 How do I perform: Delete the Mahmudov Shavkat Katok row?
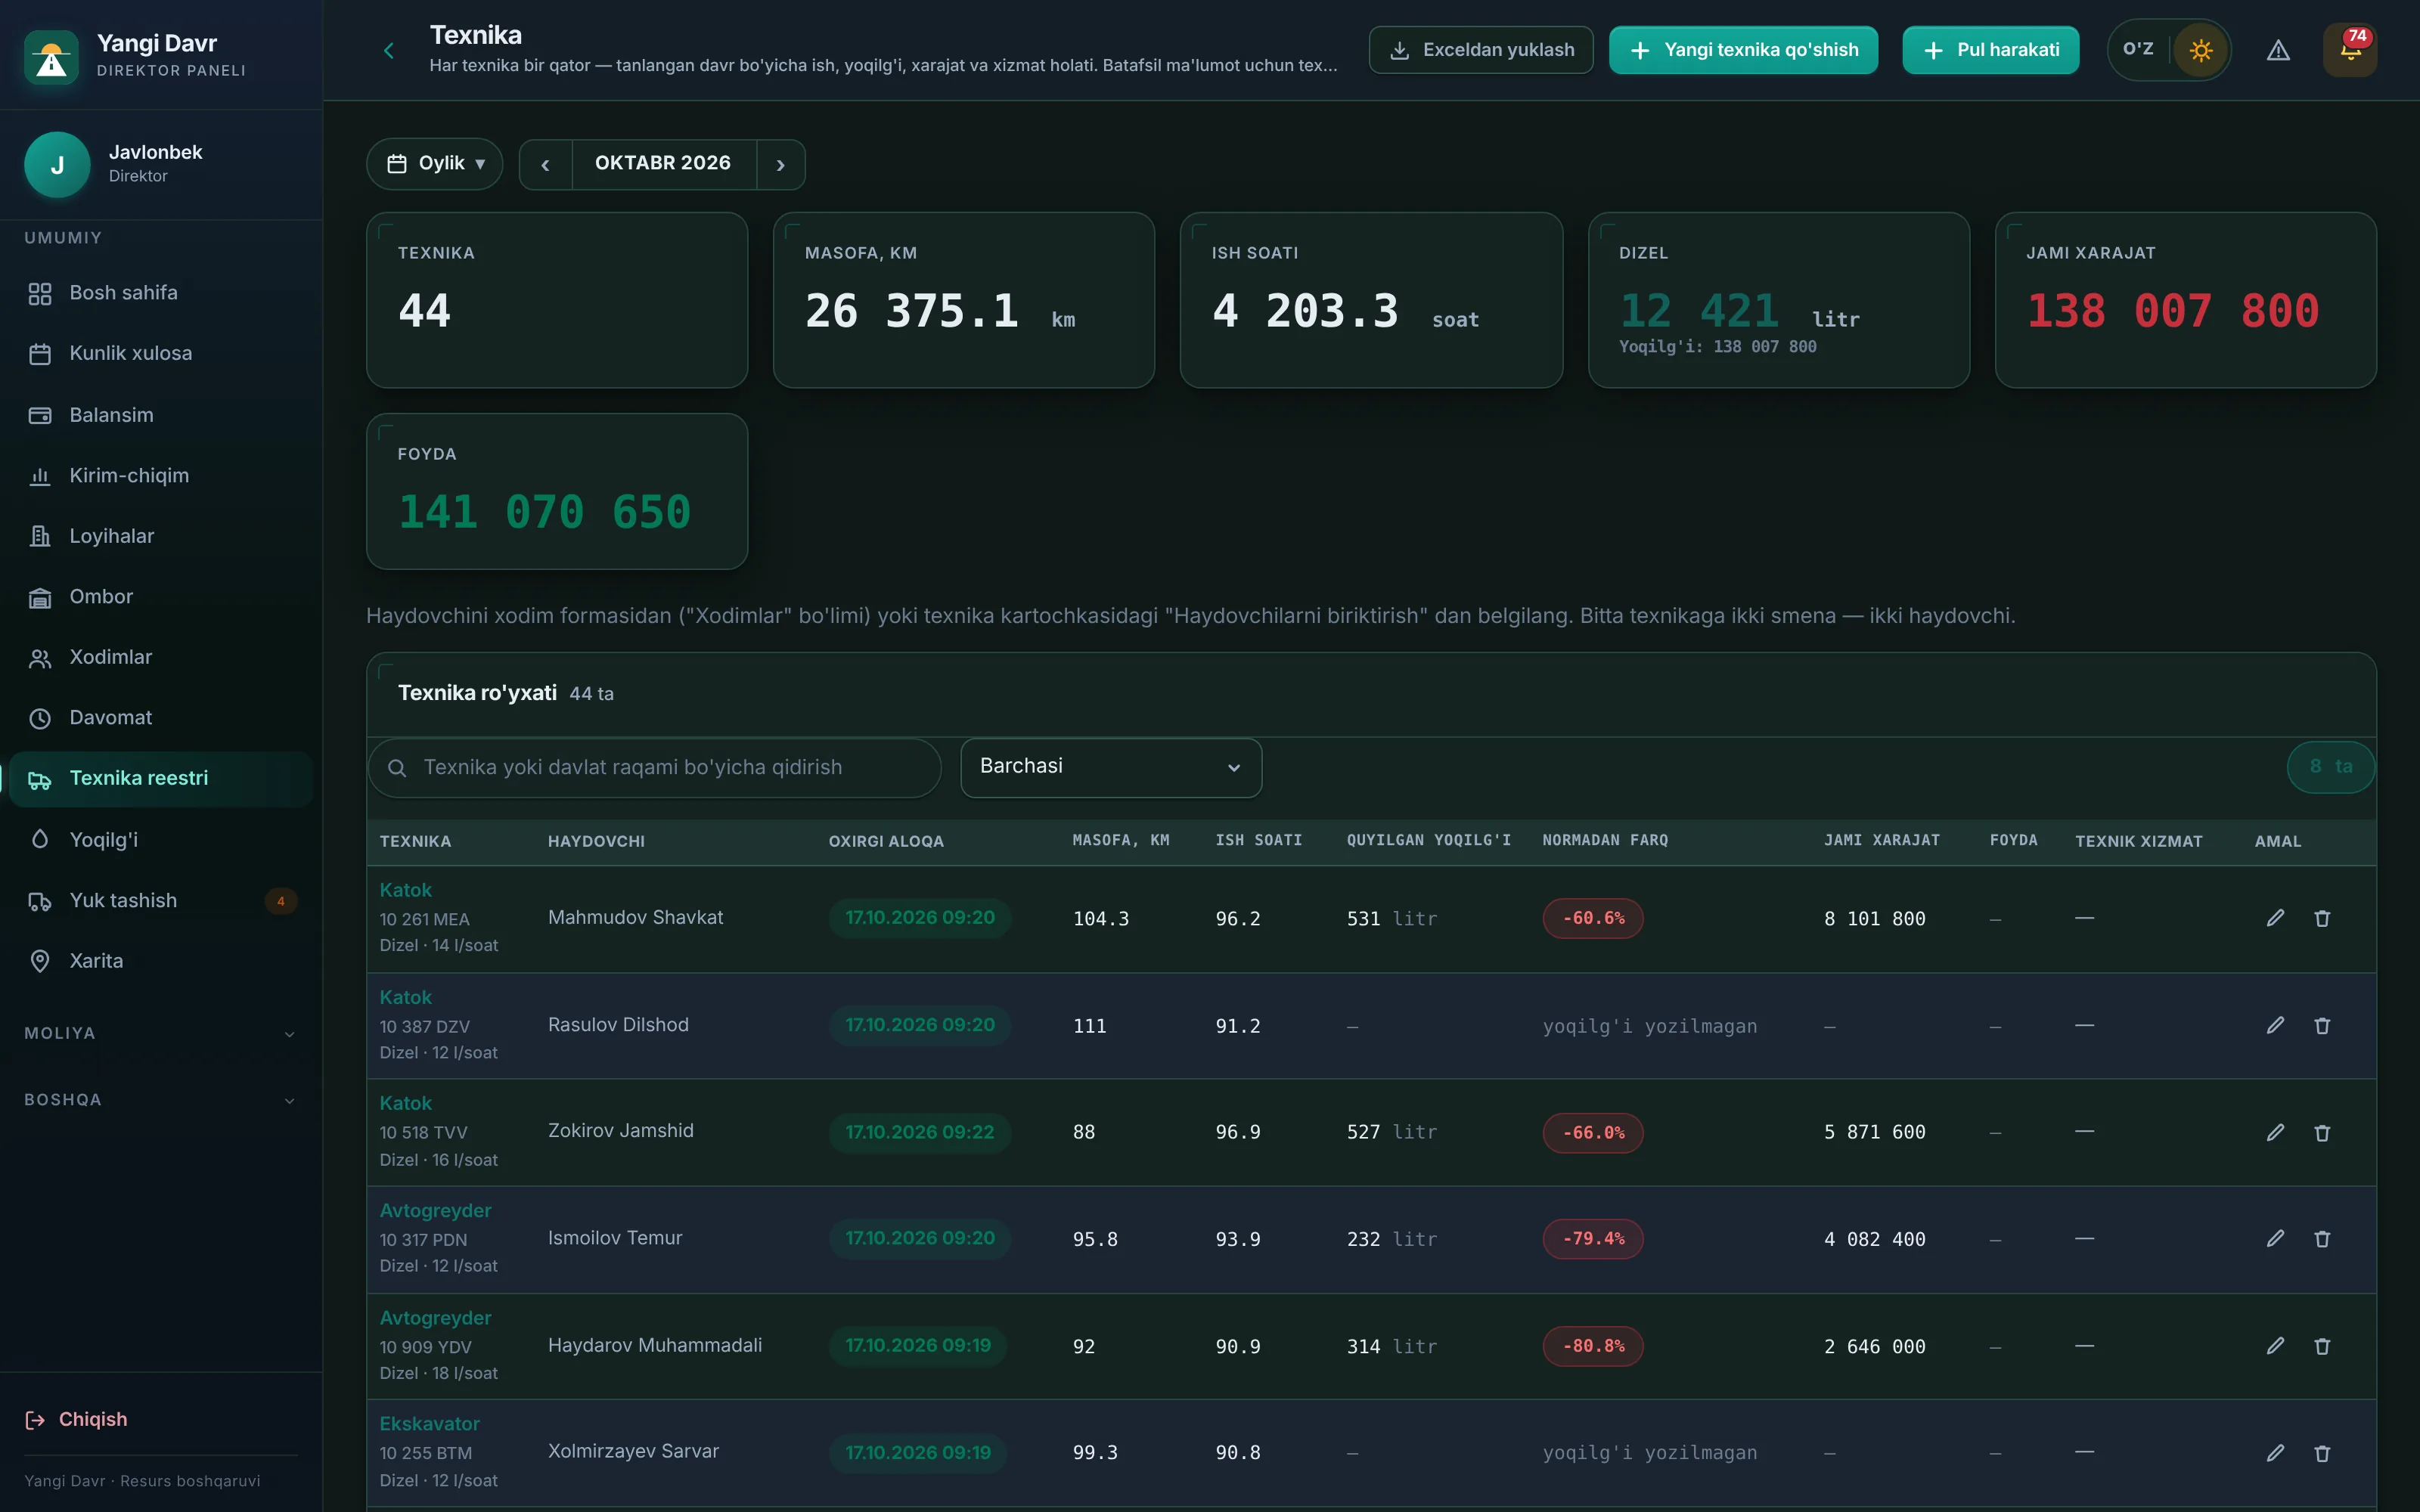pos(2322,918)
